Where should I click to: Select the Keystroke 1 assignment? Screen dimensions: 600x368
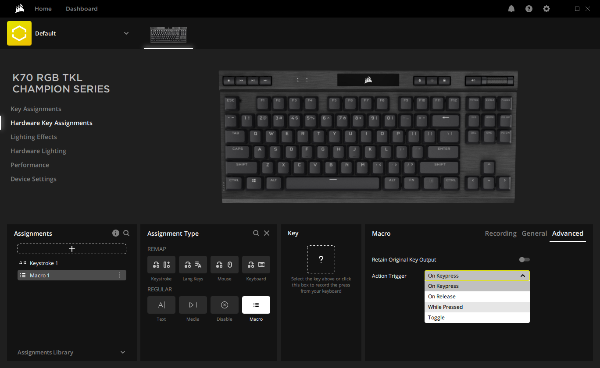point(72,263)
